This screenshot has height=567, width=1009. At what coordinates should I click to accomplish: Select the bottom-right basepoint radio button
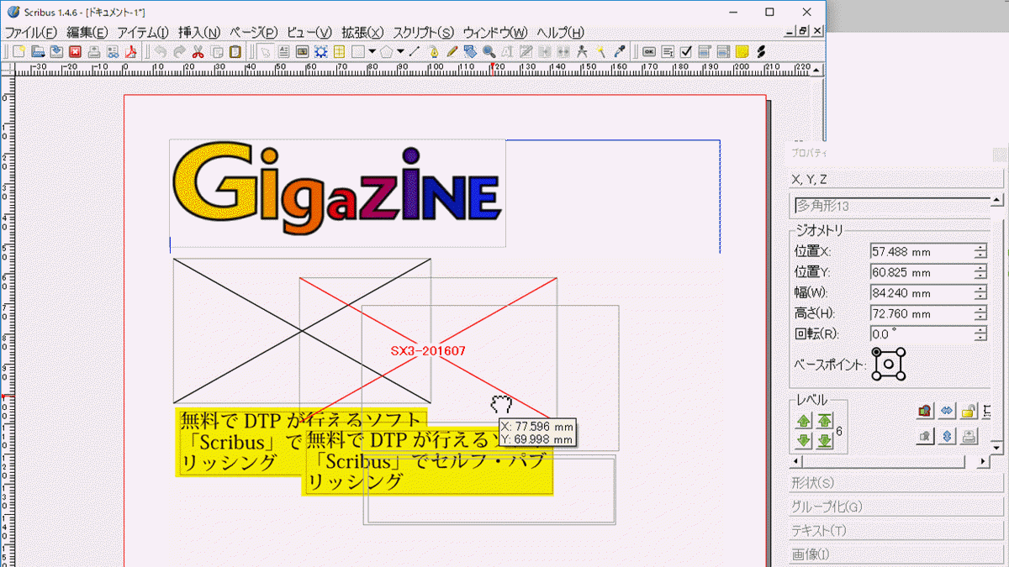click(x=901, y=375)
